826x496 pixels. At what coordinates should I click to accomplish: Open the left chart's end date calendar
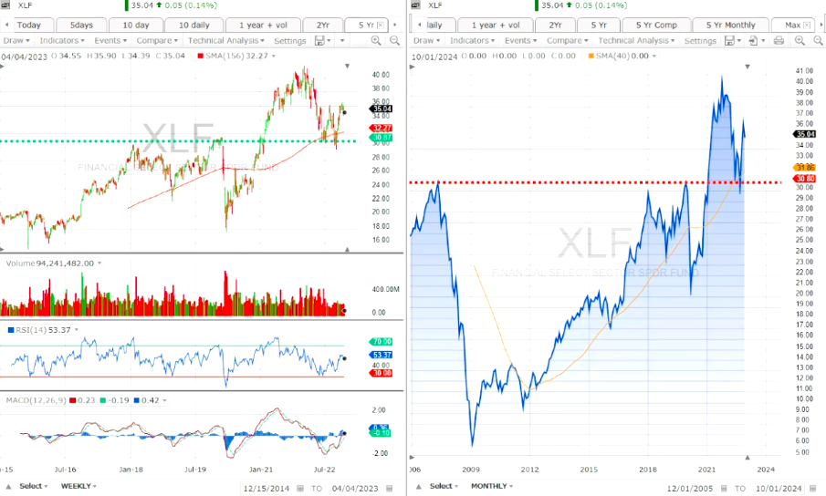[390, 488]
